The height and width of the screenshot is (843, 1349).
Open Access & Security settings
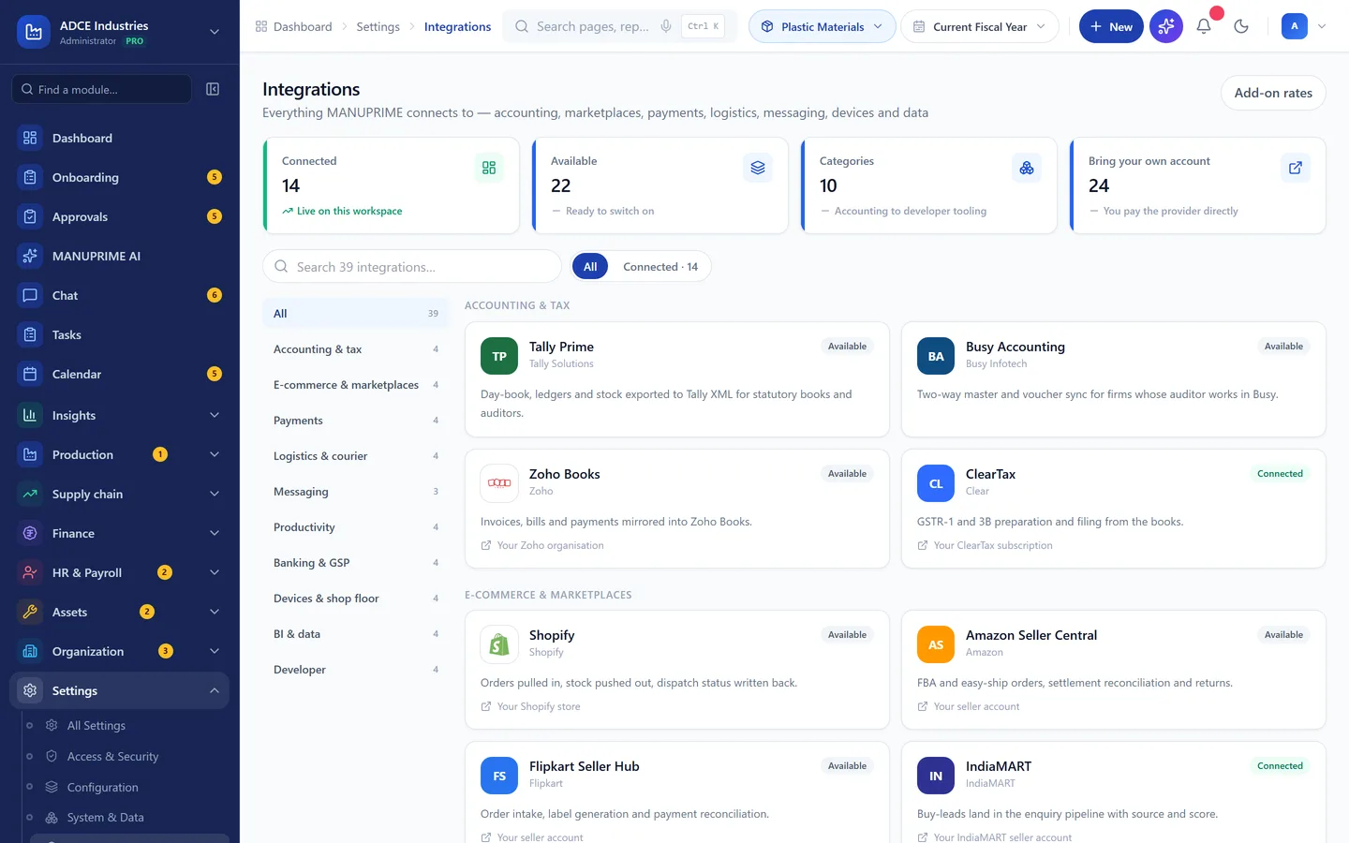tap(112, 756)
